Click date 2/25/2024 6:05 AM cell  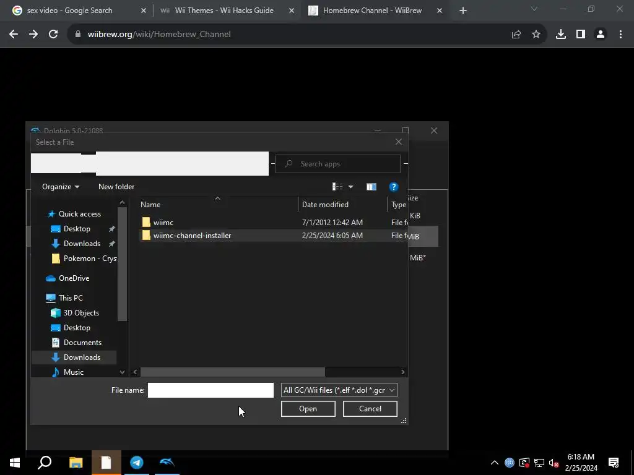(332, 236)
